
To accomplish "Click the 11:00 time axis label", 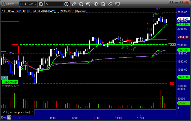I will click(53, 118).
